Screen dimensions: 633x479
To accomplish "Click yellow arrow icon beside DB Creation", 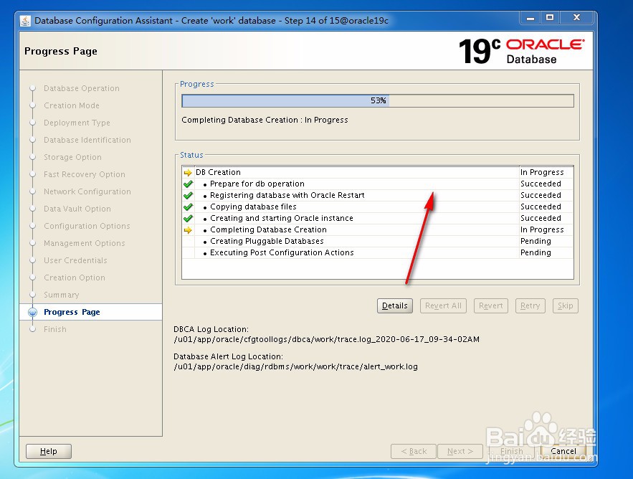I will 188,173.
